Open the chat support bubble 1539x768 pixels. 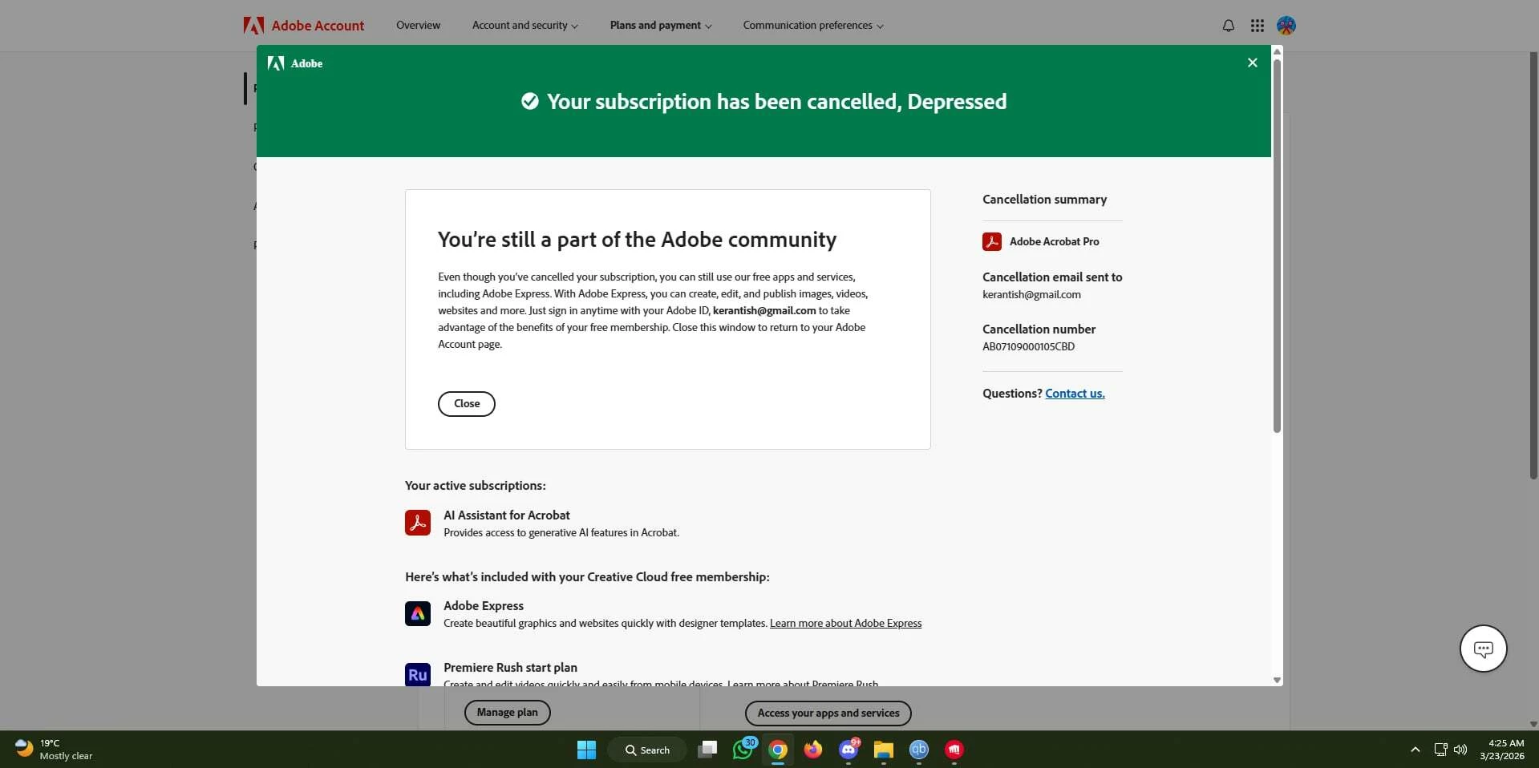(1483, 648)
